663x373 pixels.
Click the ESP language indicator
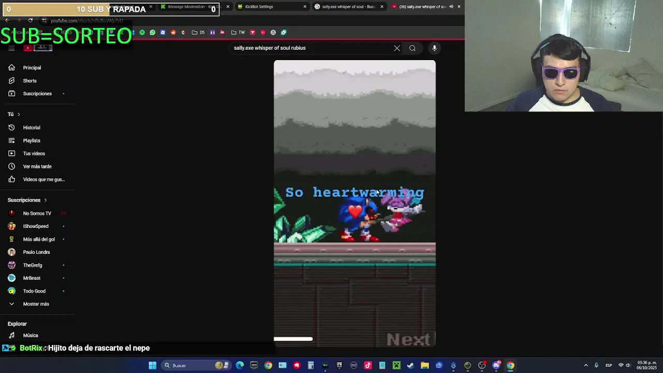609,366
